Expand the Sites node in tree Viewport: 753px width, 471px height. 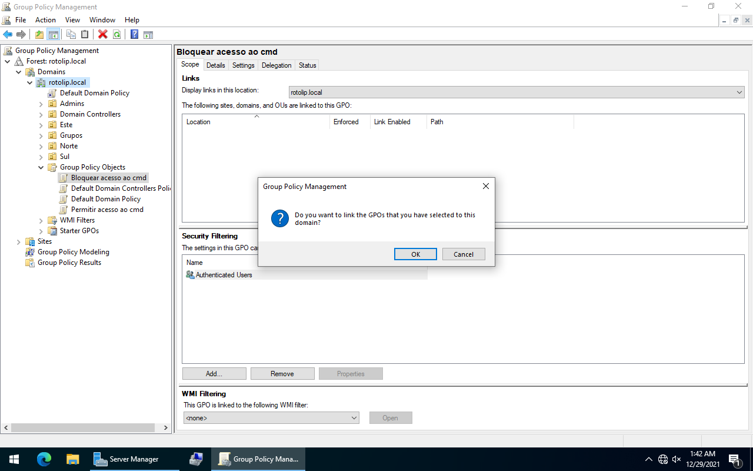tap(19, 241)
